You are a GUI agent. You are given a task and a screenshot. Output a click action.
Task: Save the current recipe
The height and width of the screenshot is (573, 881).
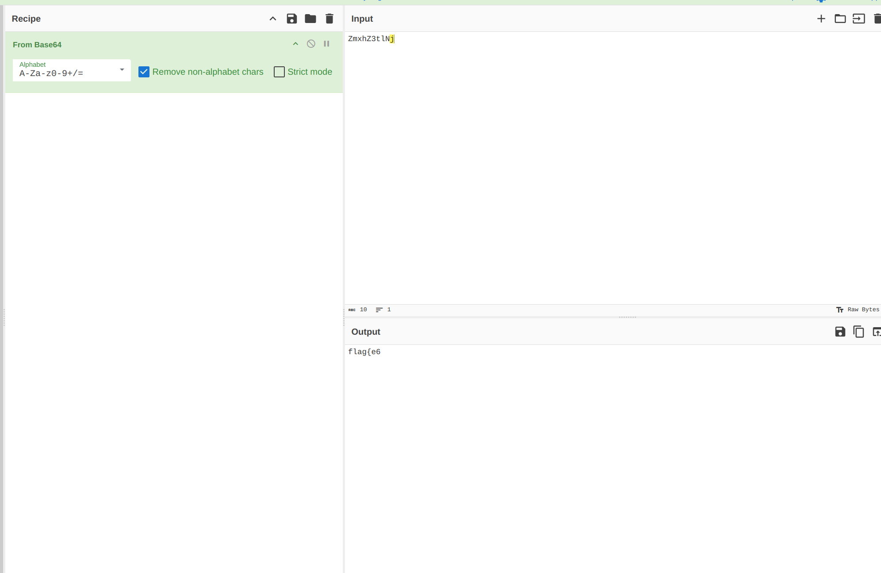click(291, 19)
